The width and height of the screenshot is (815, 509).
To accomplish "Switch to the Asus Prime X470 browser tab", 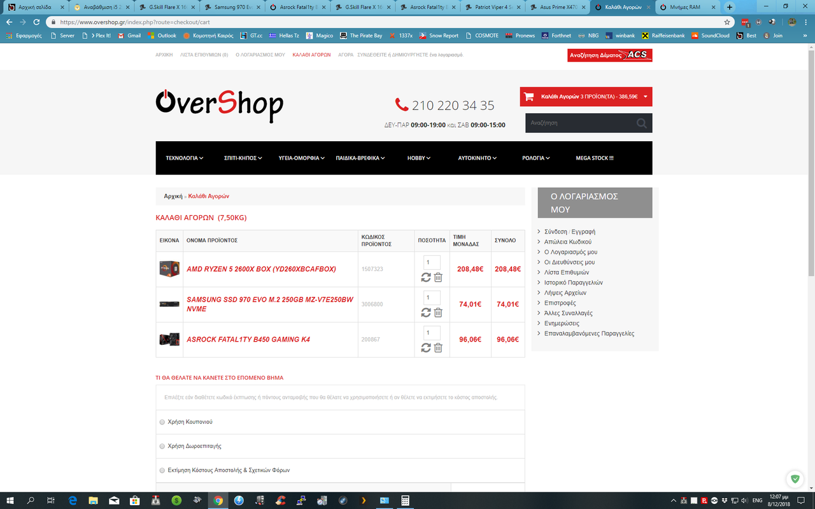I will (x=558, y=7).
